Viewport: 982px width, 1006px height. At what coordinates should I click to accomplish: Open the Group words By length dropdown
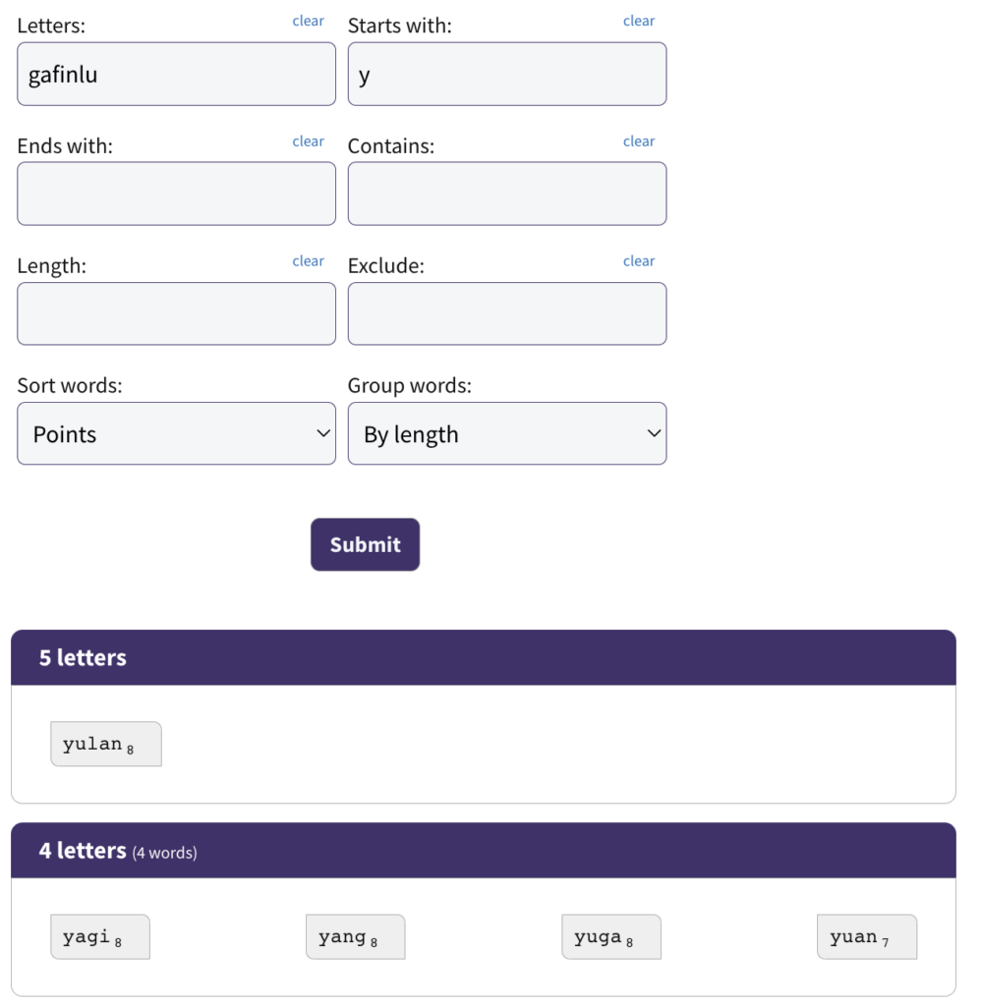pyautogui.click(x=507, y=433)
